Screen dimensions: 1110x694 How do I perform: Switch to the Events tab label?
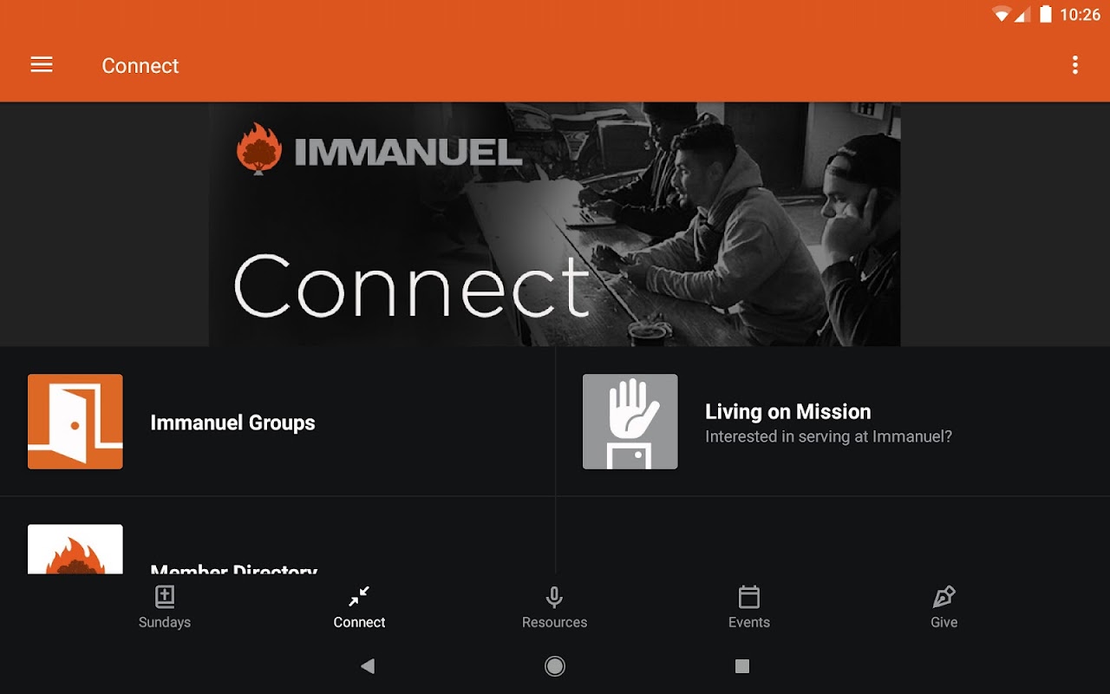coord(749,622)
